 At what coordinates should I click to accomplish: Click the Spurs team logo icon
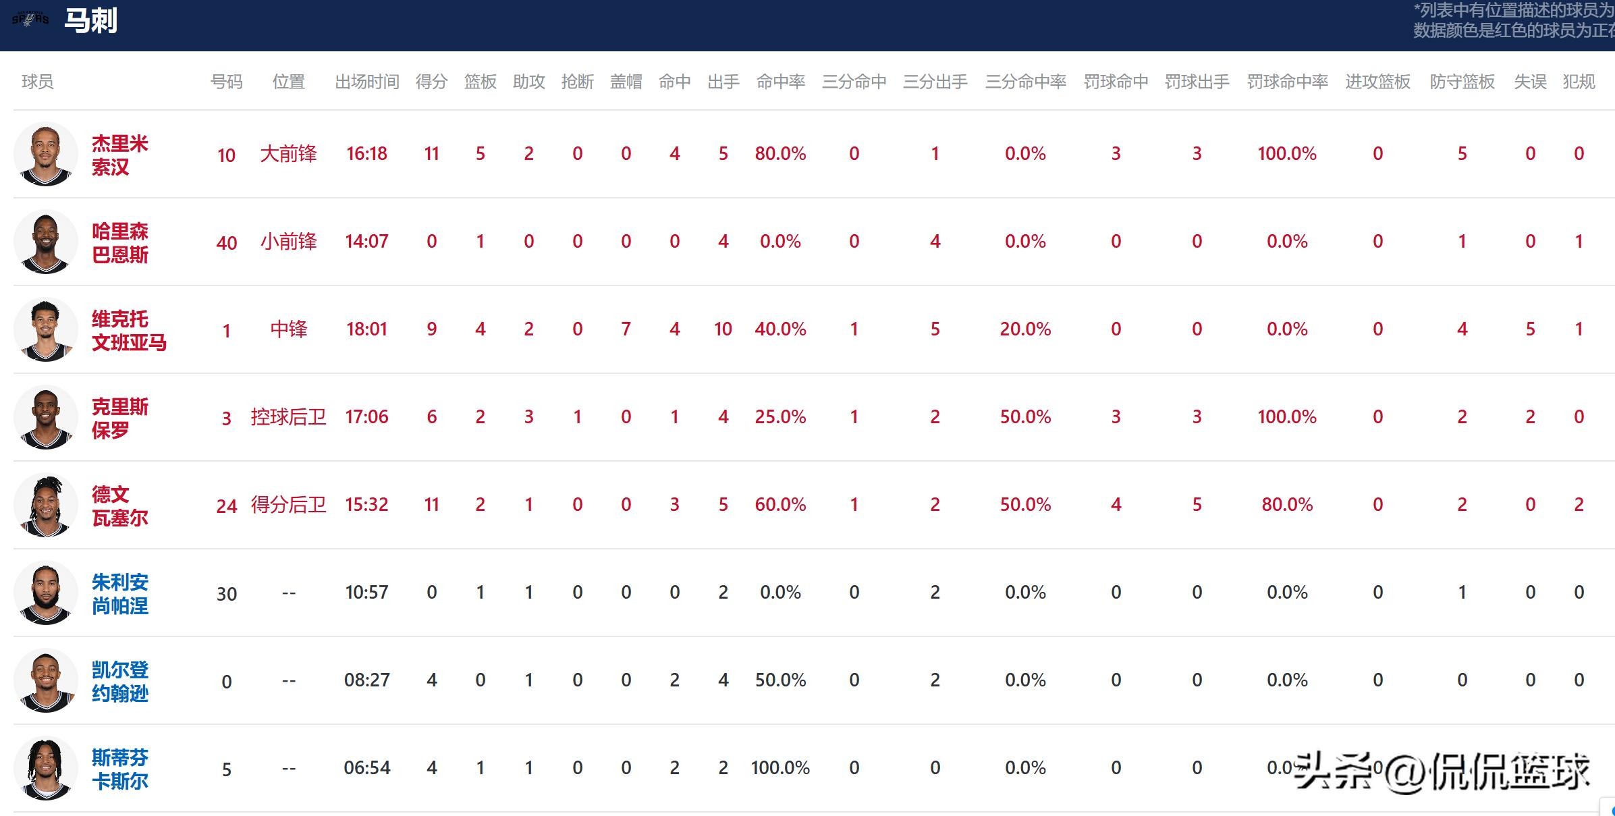(x=30, y=20)
